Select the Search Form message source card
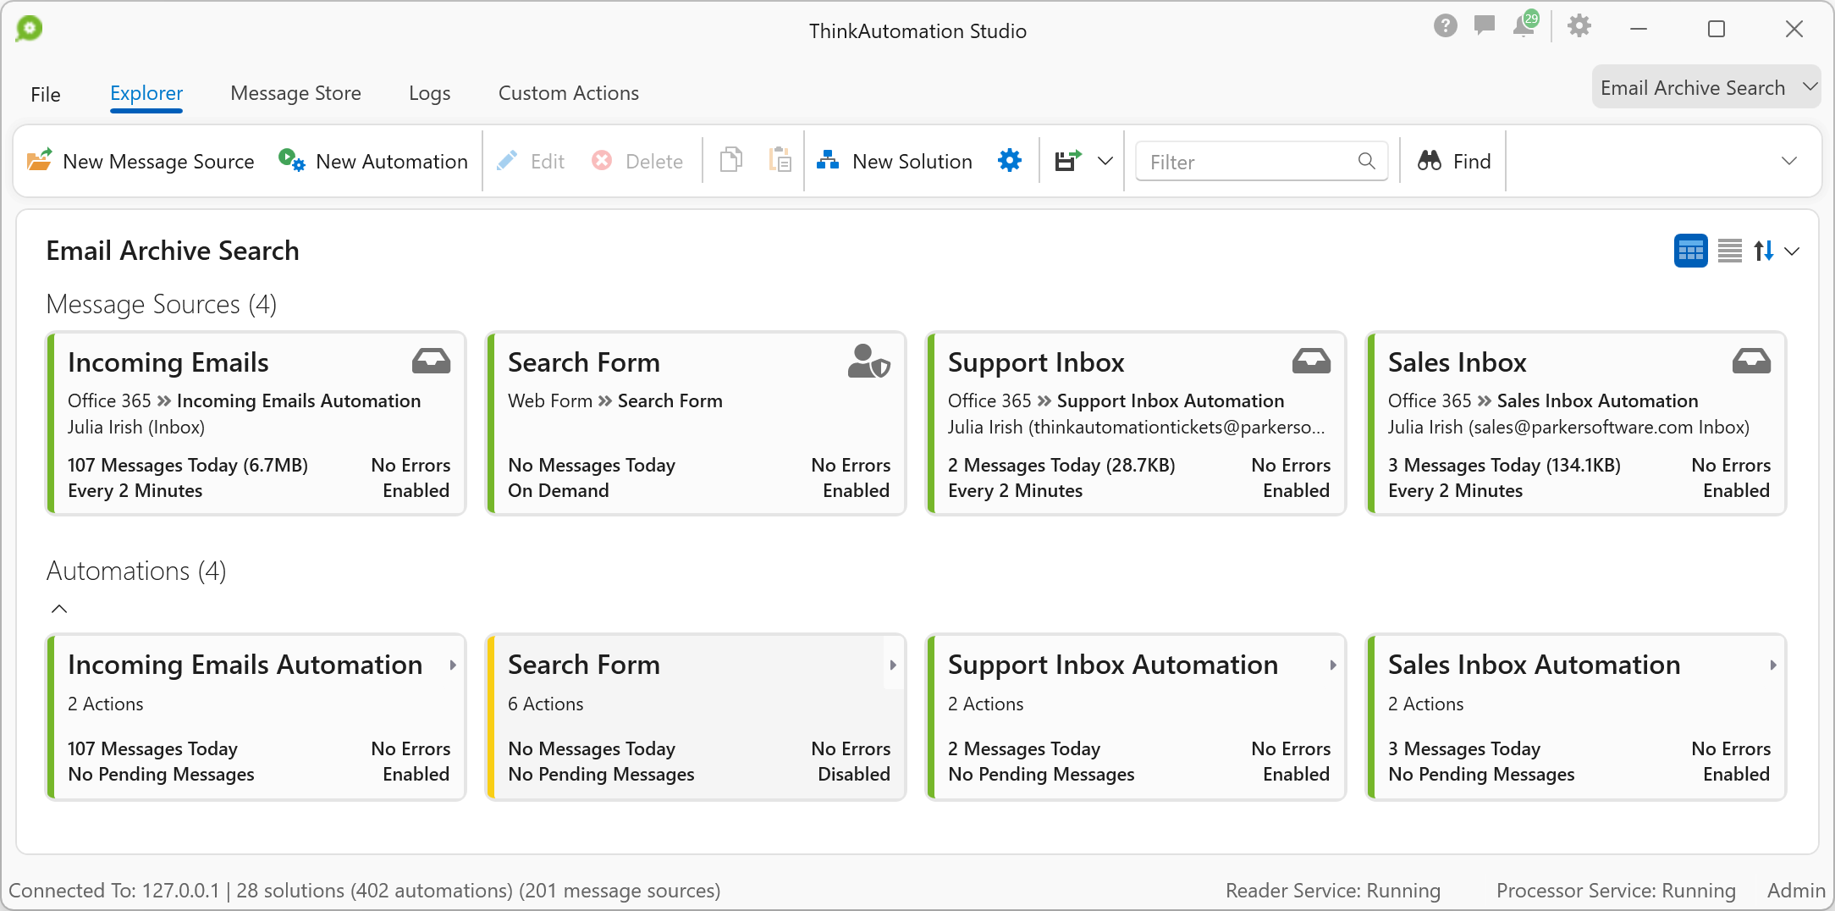Viewport: 1835px width, 911px height. (x=696, y=423)
